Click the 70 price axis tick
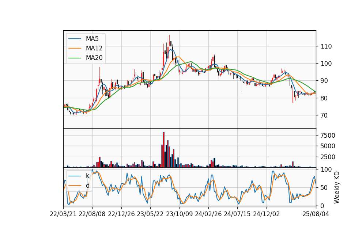351x252 pixels. click(x=324, y=115)
